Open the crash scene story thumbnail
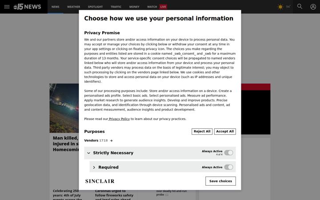This screenshot has width=320, height=200. pyautogui.click(x=64, y=108)
